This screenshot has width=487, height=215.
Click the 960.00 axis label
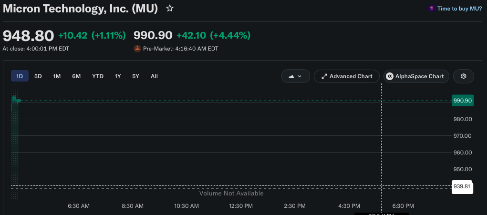(x=463, y=153)
